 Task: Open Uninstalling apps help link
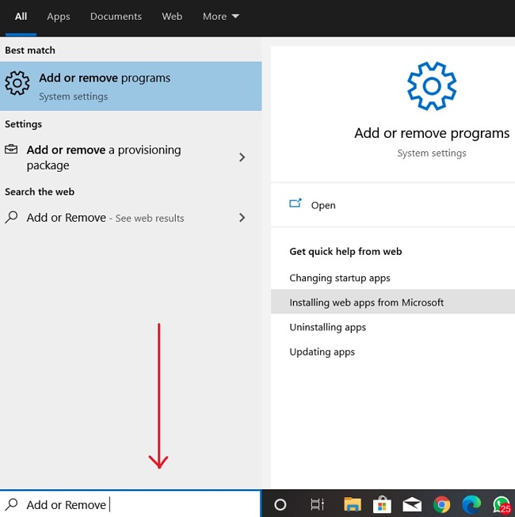coord(327,327)
